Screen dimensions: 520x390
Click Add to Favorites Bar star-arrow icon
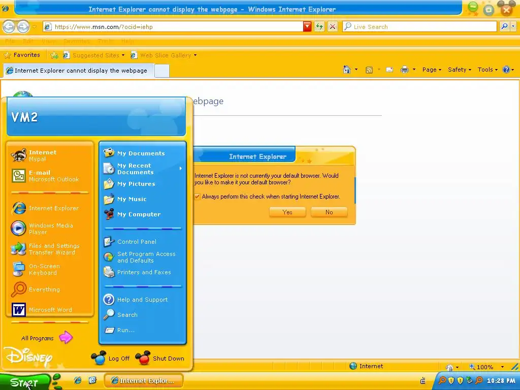click(x=54, y=55)
